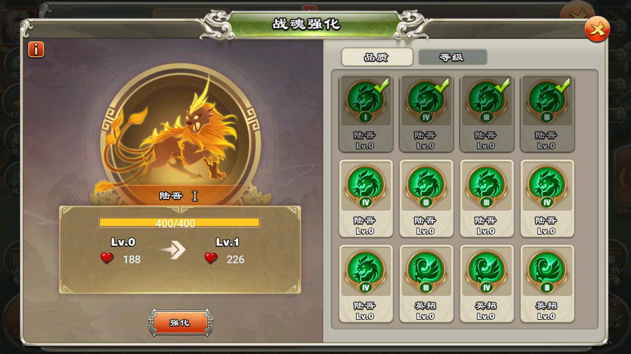Tap the red heart beside 188

click(107, 258)
